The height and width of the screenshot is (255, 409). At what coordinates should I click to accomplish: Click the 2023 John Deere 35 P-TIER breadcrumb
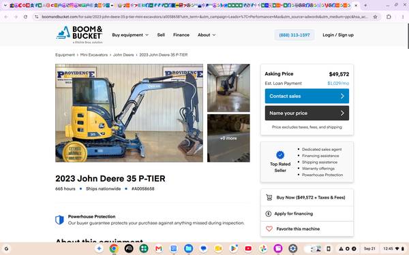click(x=164, y=55)
